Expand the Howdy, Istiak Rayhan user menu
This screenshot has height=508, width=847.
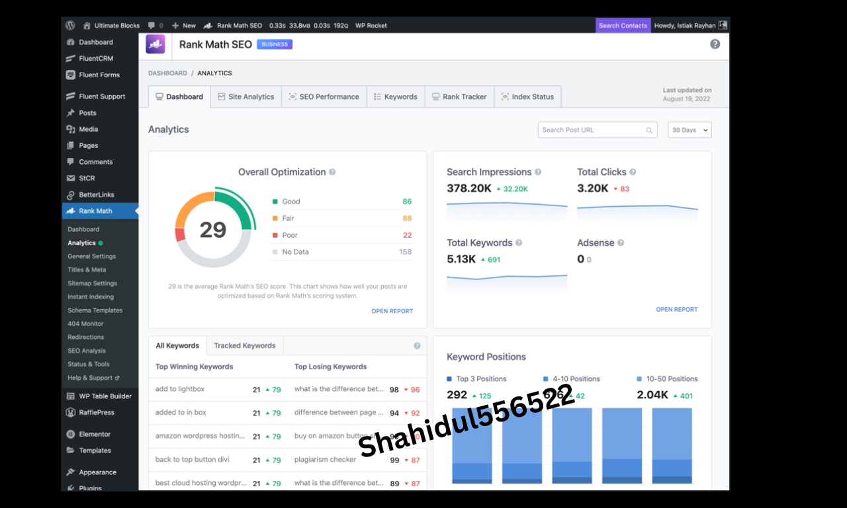[x=686, y=25]
